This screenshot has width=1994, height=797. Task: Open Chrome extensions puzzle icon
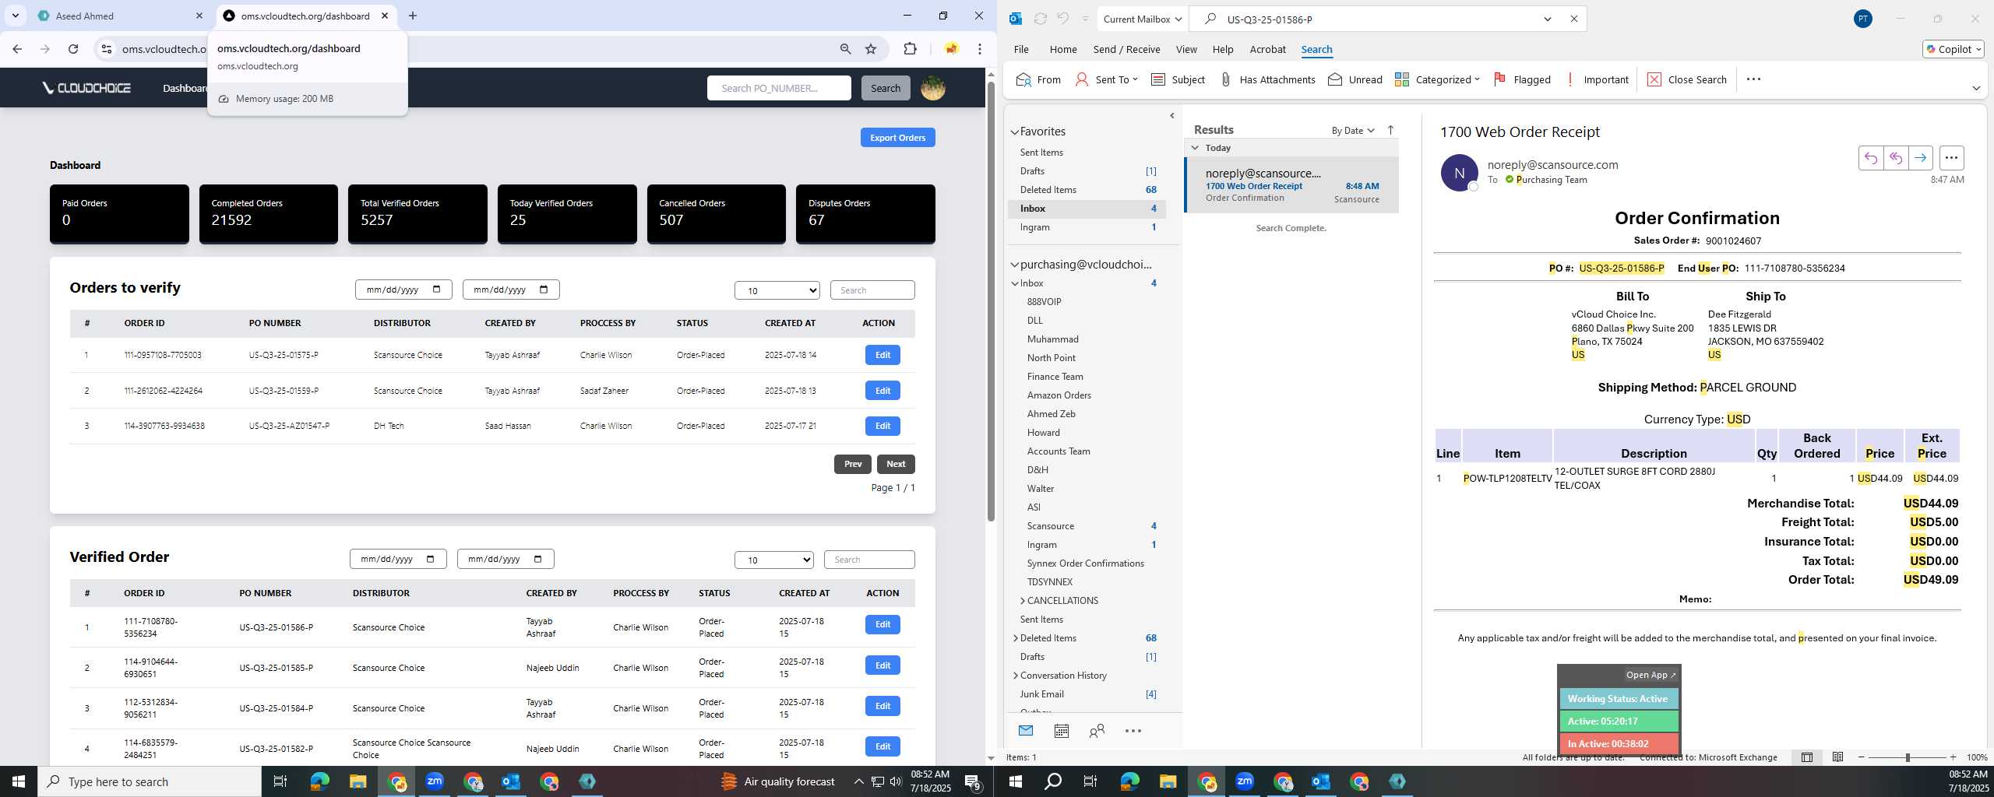[x=910, y=49]
